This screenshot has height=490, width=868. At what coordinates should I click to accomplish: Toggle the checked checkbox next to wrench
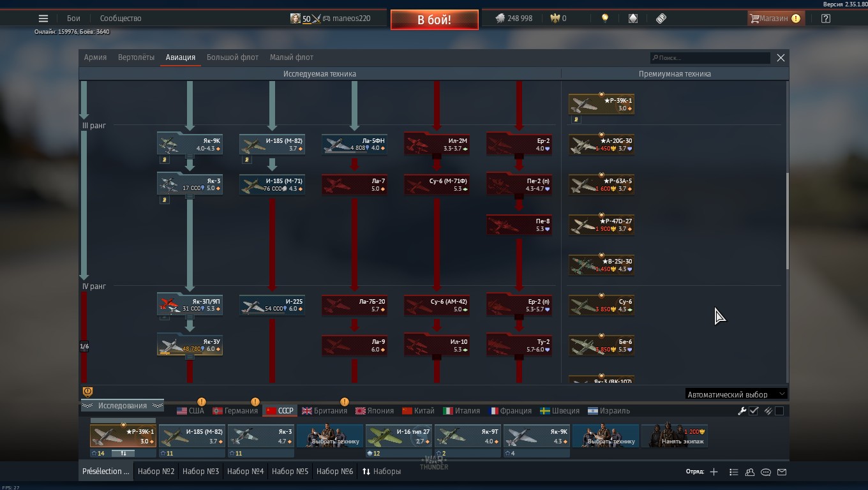coord(754,411)
